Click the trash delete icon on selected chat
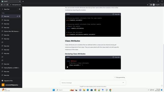Screen dimensions: 164x92 tap(19, 16)
